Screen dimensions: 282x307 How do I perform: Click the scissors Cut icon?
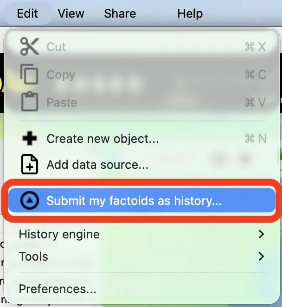pos(30,46)
